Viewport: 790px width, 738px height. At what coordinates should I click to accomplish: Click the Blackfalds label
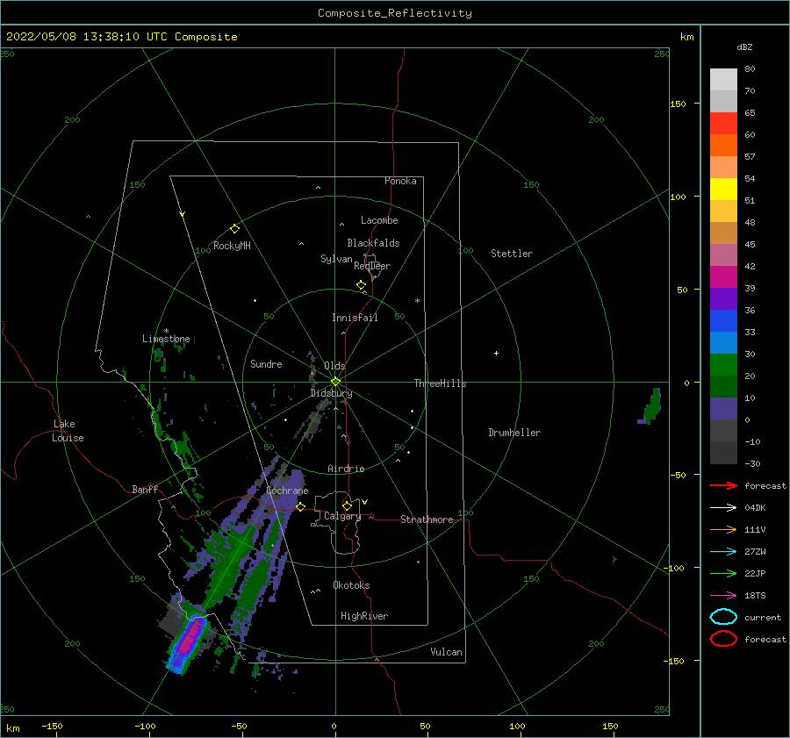tap(373, 243)
